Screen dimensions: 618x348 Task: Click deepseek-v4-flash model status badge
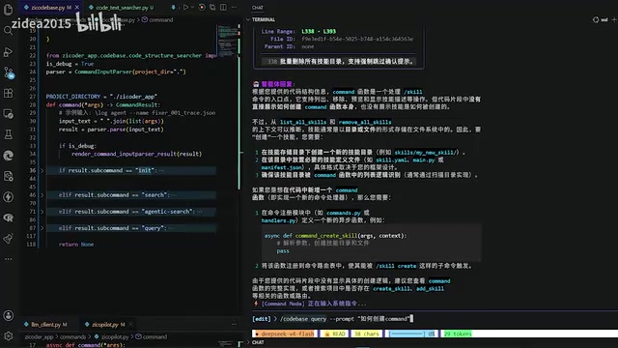[x=285, y=333]
